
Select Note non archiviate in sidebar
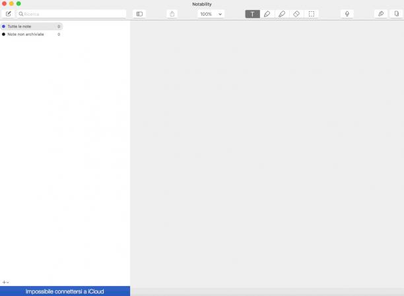pos(32,34)
